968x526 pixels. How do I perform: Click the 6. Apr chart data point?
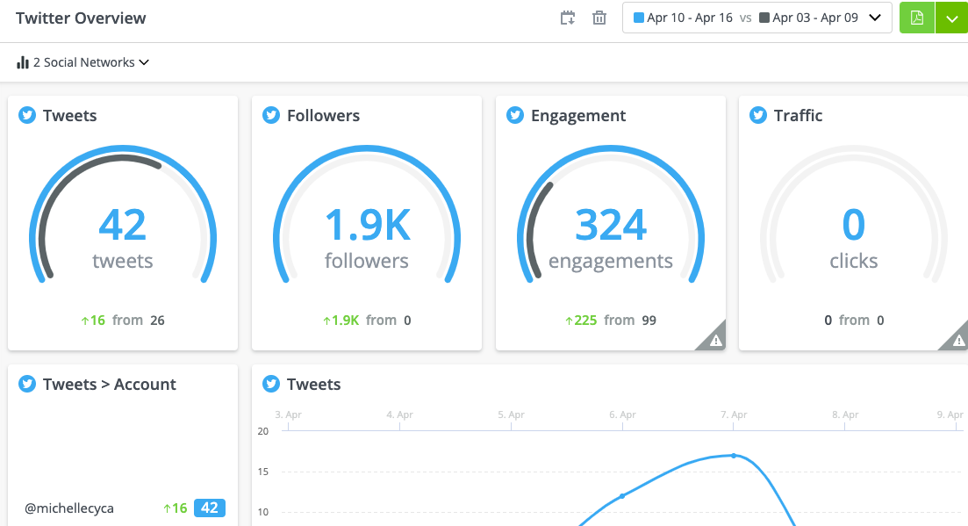click(x=623, y=496)
